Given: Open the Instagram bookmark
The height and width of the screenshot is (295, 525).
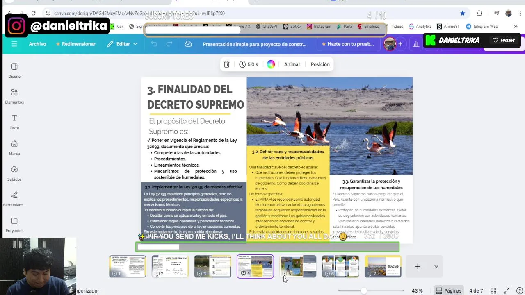Looking at the screenshot, I should (x=319, y=26).
